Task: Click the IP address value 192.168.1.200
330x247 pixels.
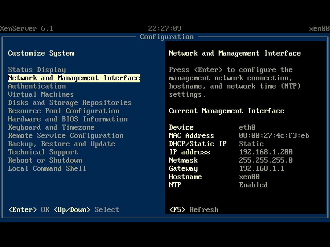Action: (x=266, y=152)
